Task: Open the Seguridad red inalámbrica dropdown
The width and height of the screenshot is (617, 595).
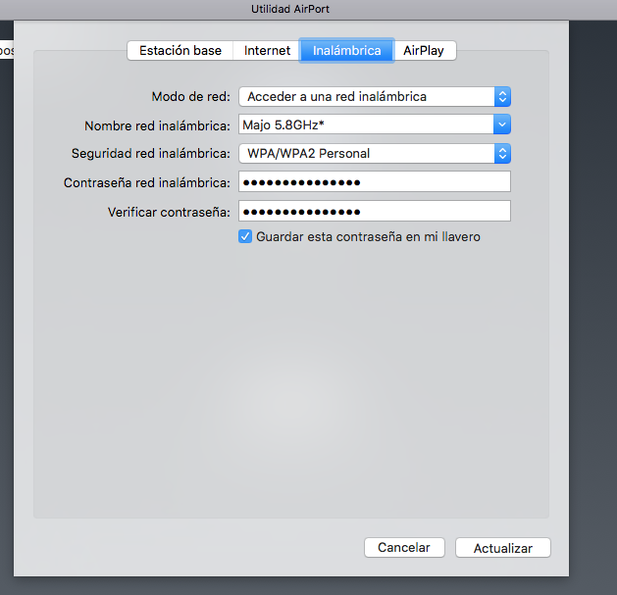Action: tap(375, 153)
